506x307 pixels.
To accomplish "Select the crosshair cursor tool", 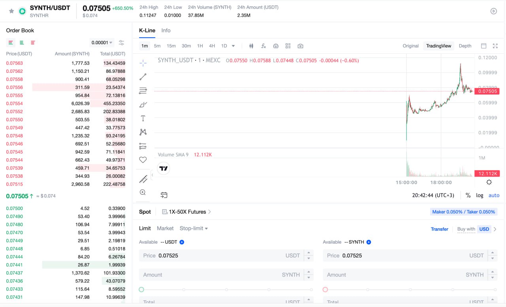I will (143, 63).
